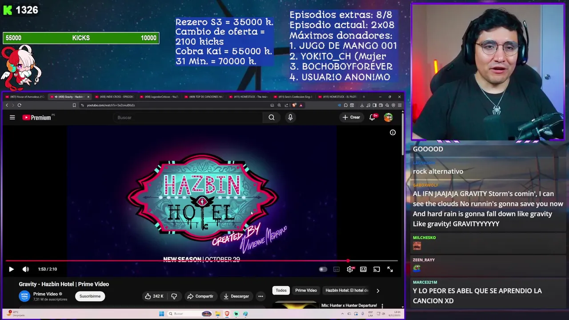Screen dimensions: 569x320
Task: Open the browser main menu
Action: coord(400,105)
